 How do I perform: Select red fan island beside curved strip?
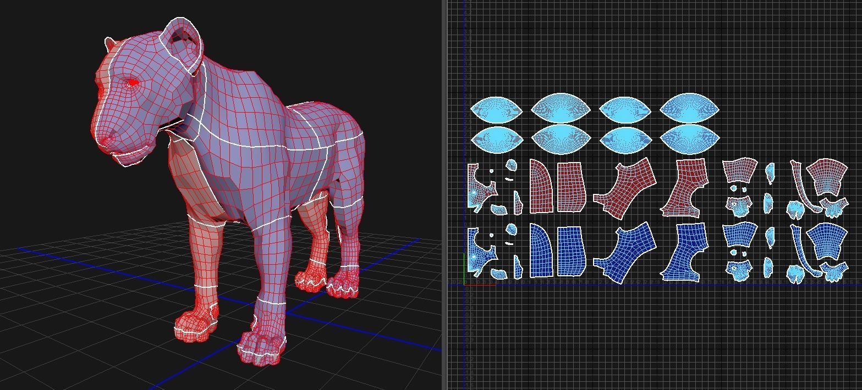(827, 176)
